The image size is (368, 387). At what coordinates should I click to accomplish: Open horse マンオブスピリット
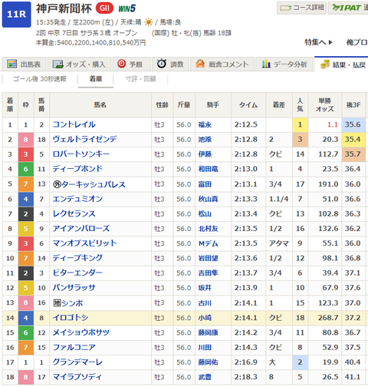[x=84, y=243]
